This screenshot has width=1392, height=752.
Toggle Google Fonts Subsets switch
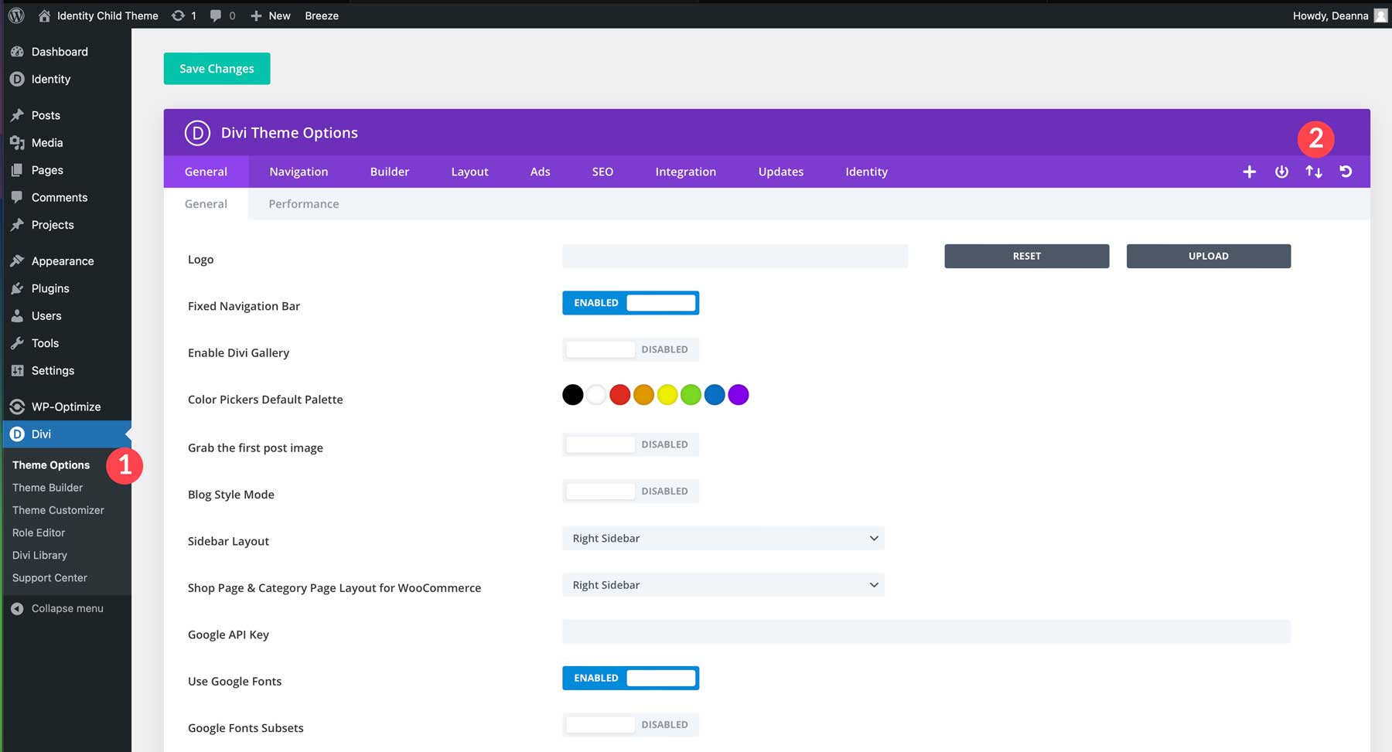pyautogui.click(x=630, y=724)
